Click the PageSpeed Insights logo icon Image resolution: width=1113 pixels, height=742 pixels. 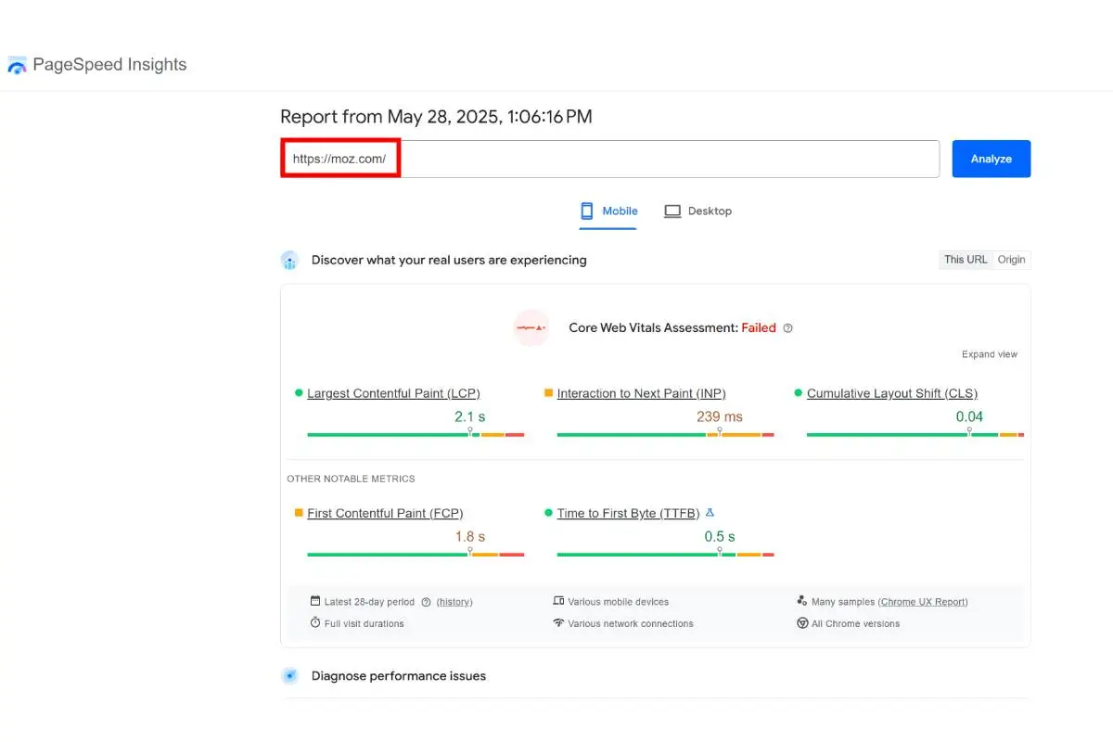[x=17, y=65]
